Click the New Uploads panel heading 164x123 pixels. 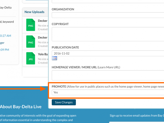pos(35,12)
